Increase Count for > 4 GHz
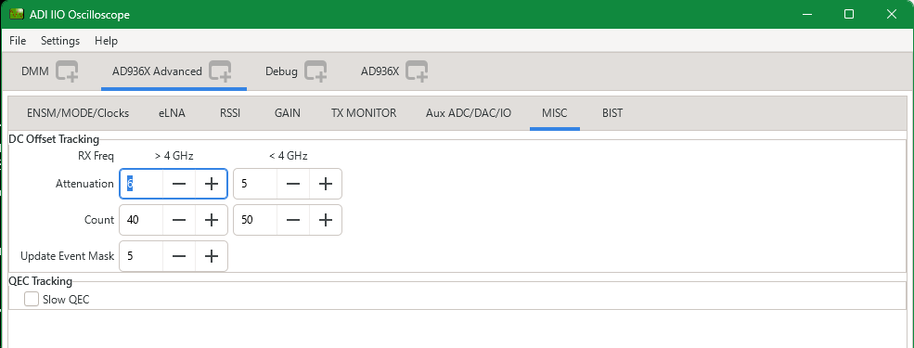Viewport: 914px width, 348px height. pyautogui.click(x=211, y=220)
